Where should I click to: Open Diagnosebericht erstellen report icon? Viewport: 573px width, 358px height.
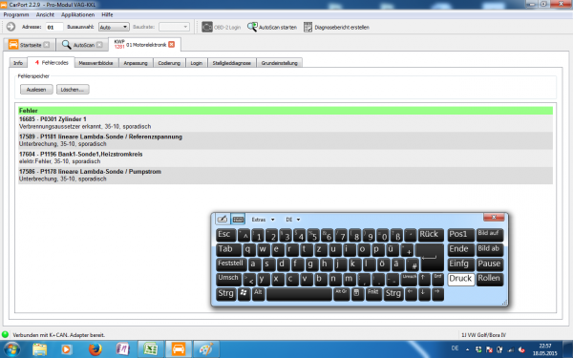point(308,27)
